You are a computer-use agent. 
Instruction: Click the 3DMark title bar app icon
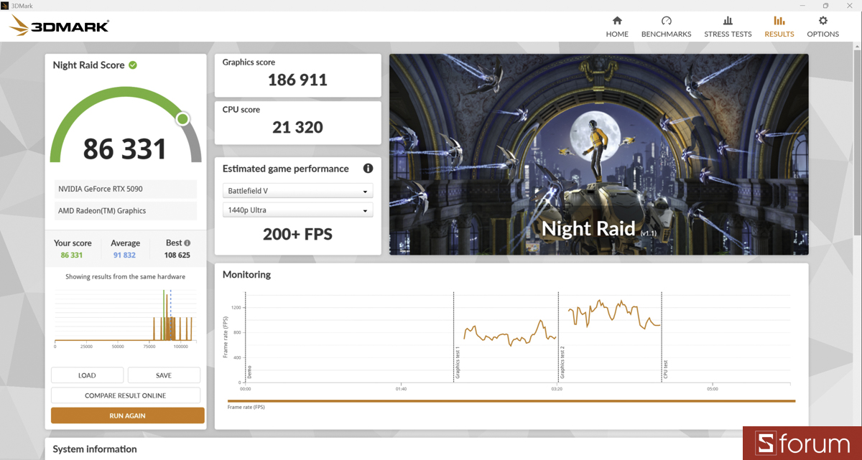click(5, 5)
